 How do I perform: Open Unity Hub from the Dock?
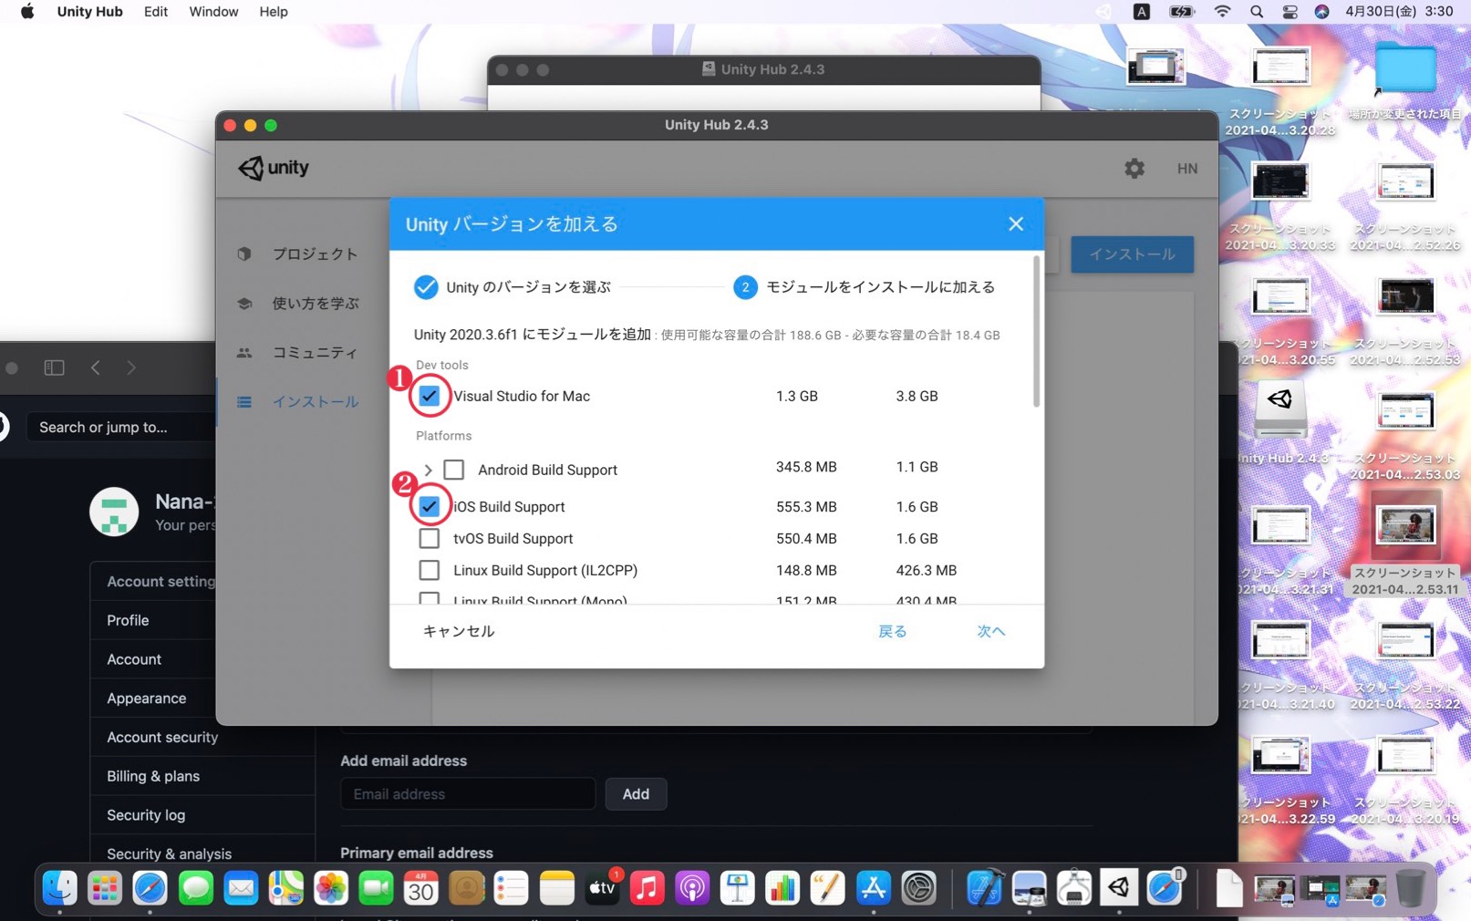[1119, 887]
